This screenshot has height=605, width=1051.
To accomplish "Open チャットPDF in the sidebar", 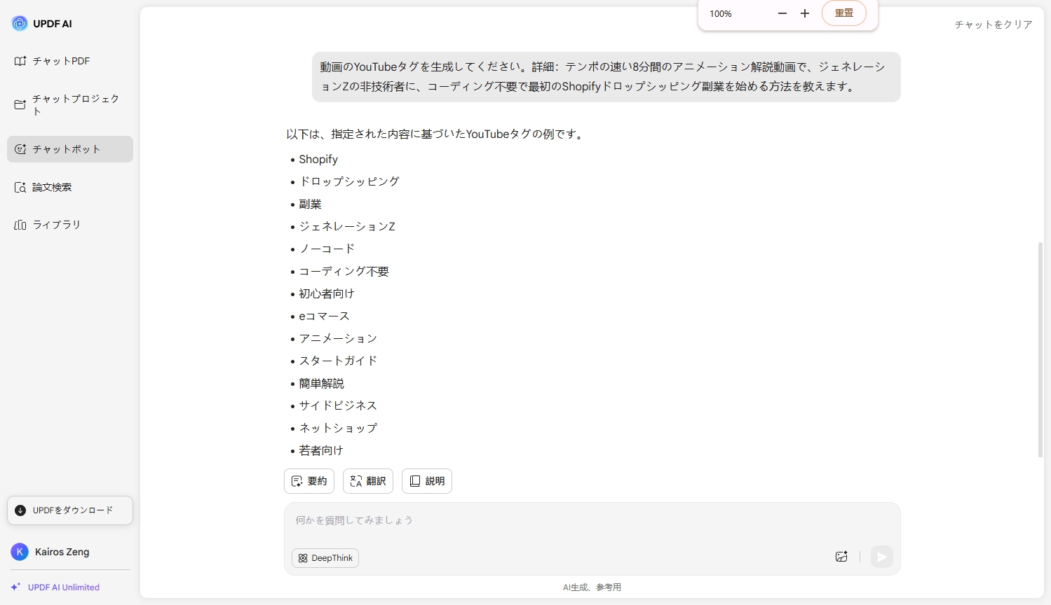I will point(70,61).
